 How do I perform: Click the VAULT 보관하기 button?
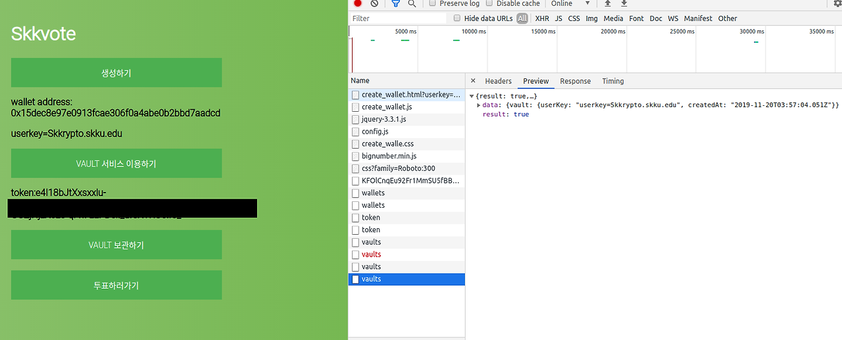point(116,245)
